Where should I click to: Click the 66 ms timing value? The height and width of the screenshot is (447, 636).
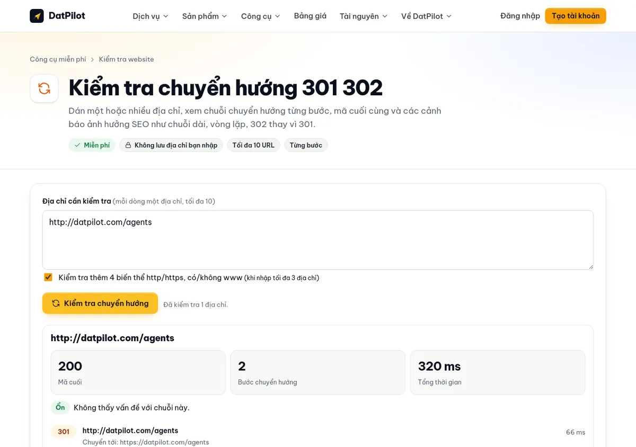coord(576,432)
